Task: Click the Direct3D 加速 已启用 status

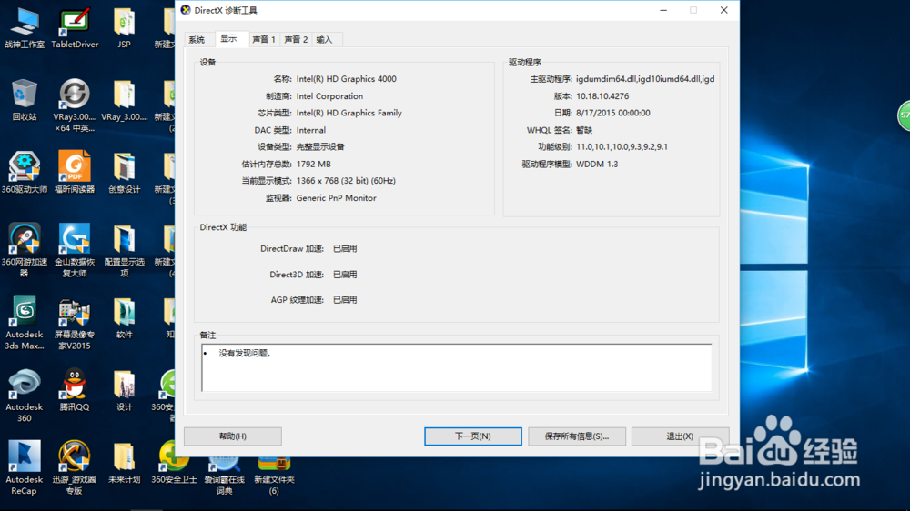Action: pos(345,275)
